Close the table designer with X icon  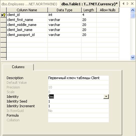tap(132, 4)
